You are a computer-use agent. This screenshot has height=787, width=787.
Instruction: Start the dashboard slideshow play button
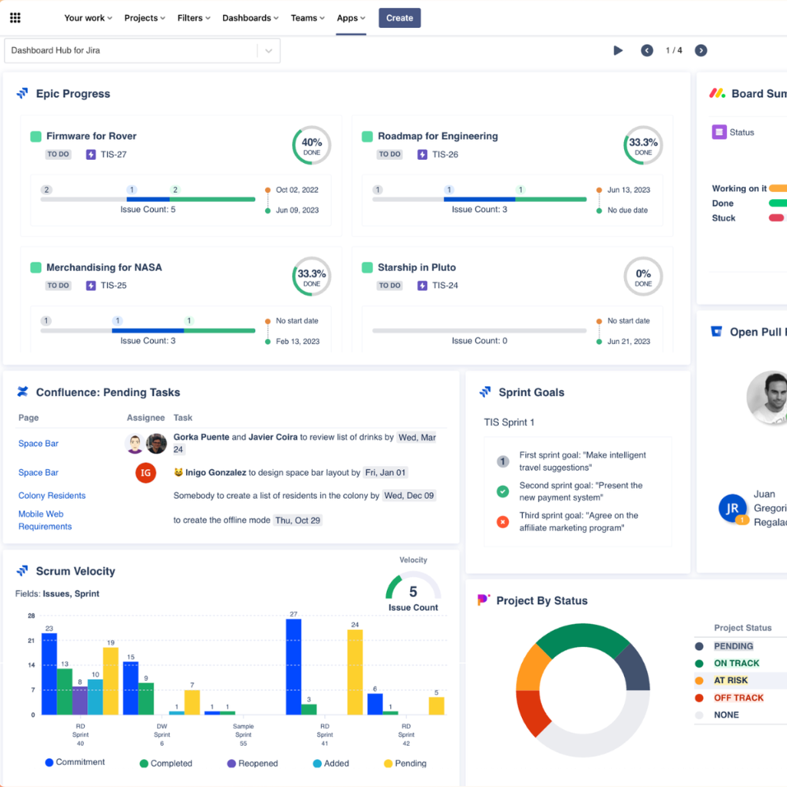coord(617,50)
